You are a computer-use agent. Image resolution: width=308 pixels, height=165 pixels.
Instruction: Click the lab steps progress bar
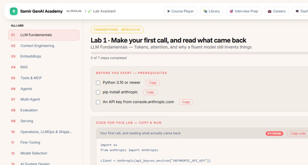point(199,53)
